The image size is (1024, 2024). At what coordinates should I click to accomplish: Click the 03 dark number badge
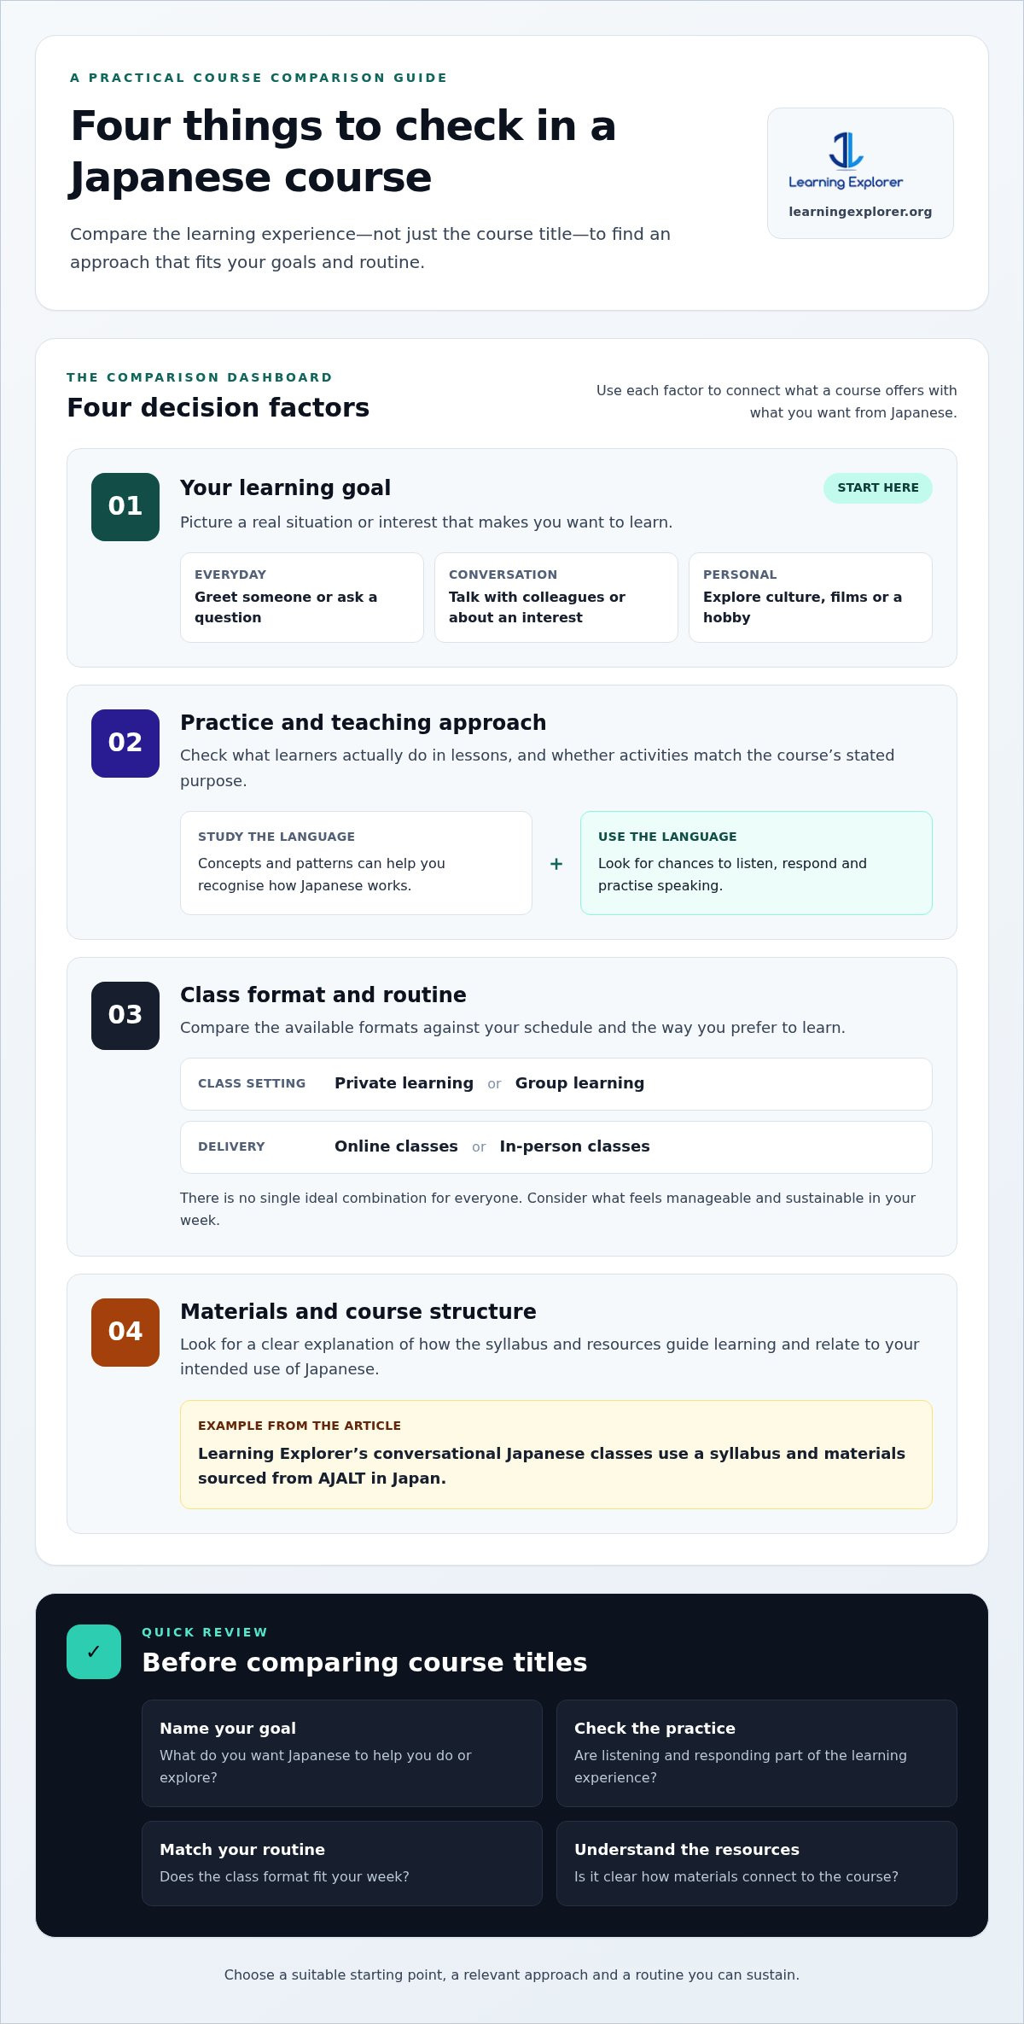[x=125, y=1016]
